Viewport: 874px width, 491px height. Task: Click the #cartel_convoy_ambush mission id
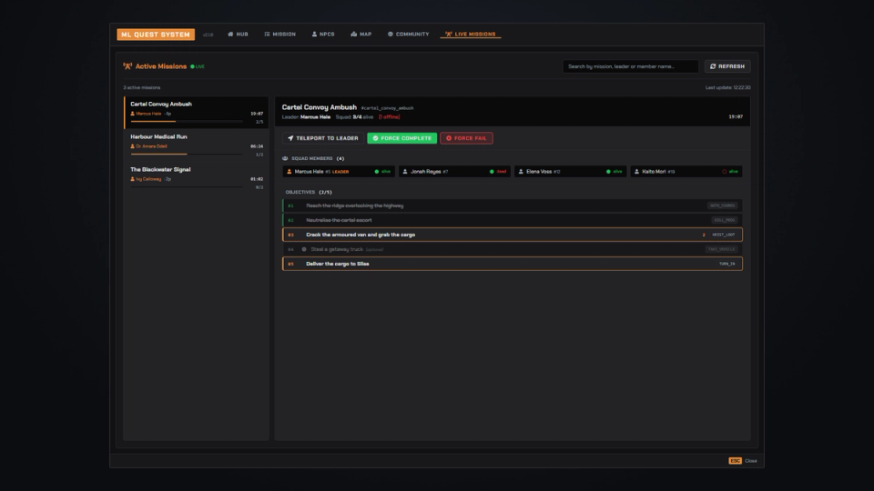[x=388, y=108]
